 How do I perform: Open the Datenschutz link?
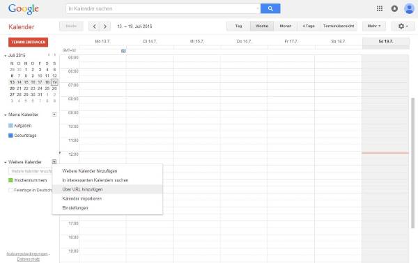tap(29, 259)
